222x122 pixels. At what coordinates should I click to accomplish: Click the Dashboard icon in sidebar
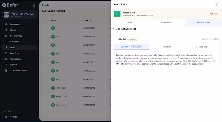tap(6, 24)
